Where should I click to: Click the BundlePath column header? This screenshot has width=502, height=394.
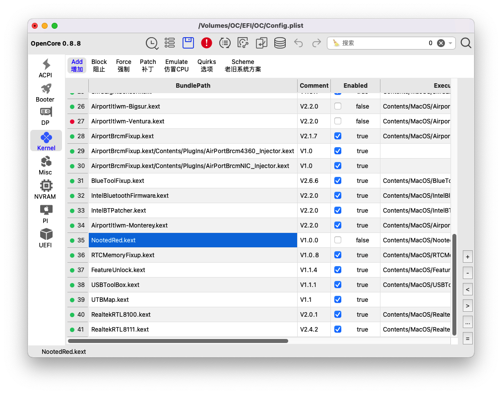click(x=193, y=85)
